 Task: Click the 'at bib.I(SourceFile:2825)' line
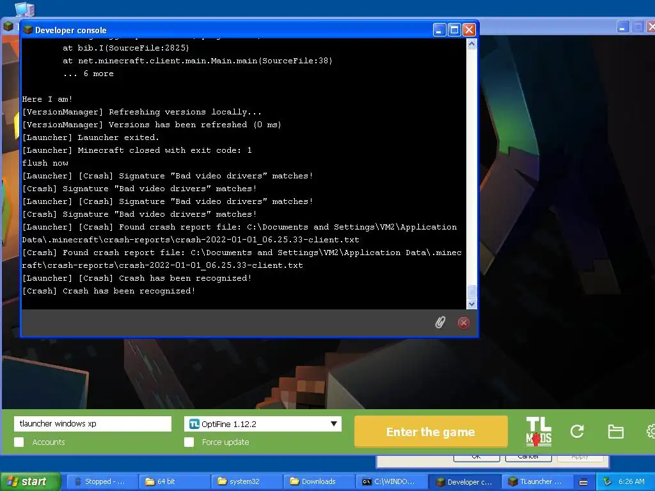pos(126,48)
